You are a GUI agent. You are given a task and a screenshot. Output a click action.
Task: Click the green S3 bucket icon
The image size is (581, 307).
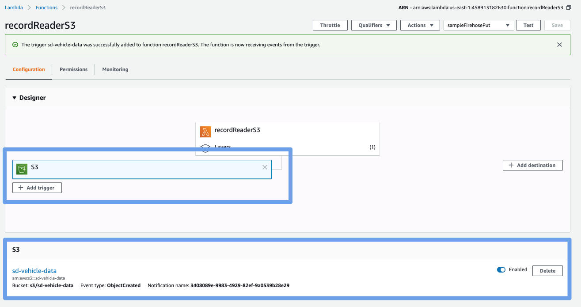tap(22, 169)
